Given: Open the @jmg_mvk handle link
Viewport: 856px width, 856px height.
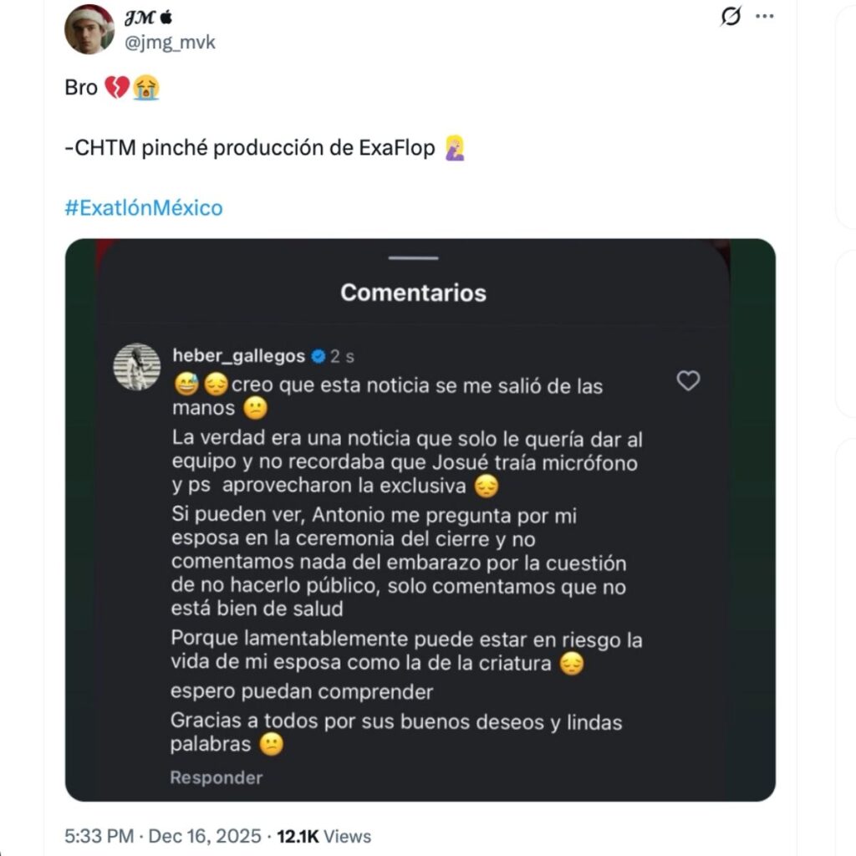Looking at the screenshot, I should (170, 42).
